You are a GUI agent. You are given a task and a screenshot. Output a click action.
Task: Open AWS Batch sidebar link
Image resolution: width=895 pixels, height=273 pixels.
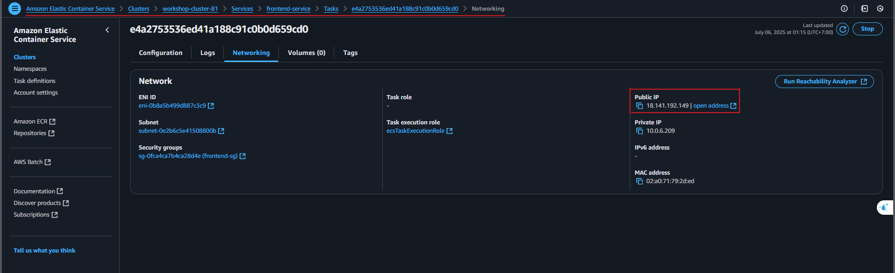pos(28,162)
